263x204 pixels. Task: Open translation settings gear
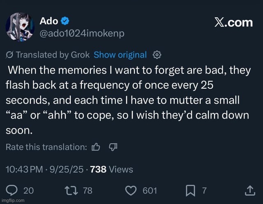(157, 55)
